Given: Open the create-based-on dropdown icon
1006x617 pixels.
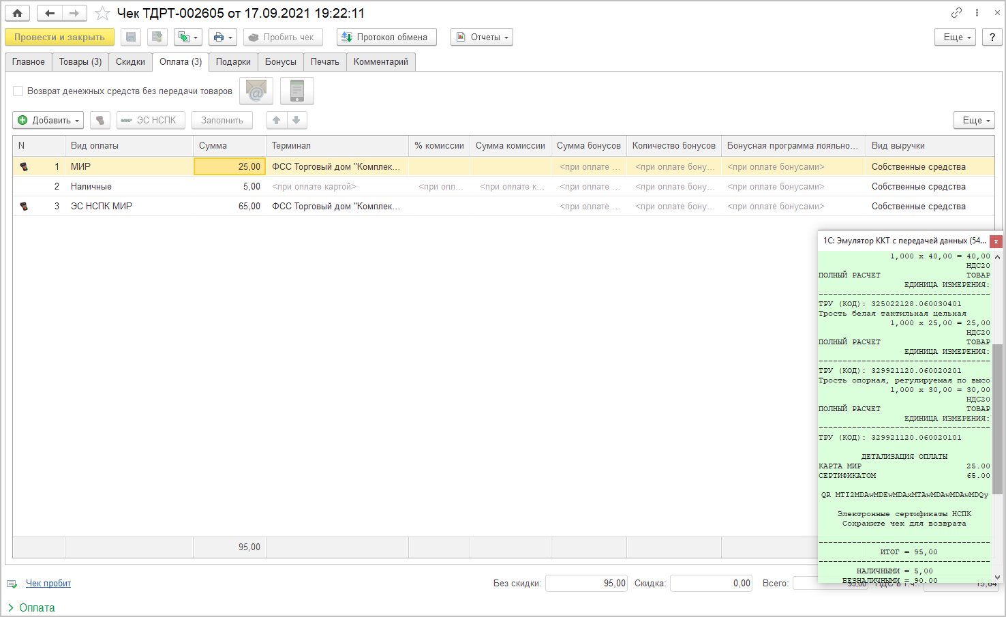Looking at the screenshot, I should click(x=188, y=37).
